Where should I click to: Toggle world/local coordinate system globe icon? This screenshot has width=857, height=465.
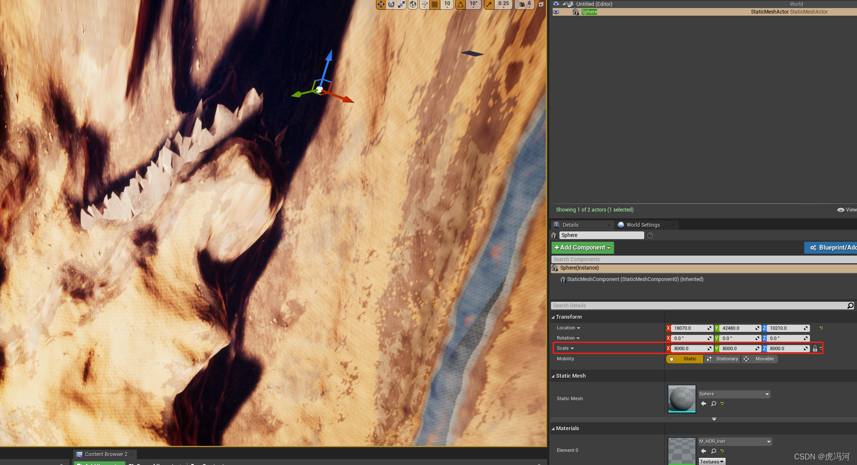point(413,4)
